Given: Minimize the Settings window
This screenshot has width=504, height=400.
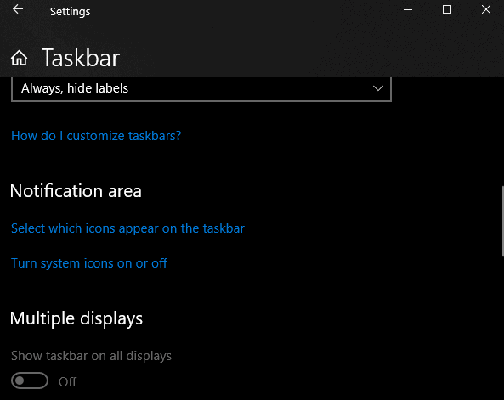Looking at the screenshot, I should click(408, 9).
